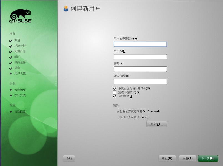
Task: Click into the 用户名 text field
Action: [140, 57]
